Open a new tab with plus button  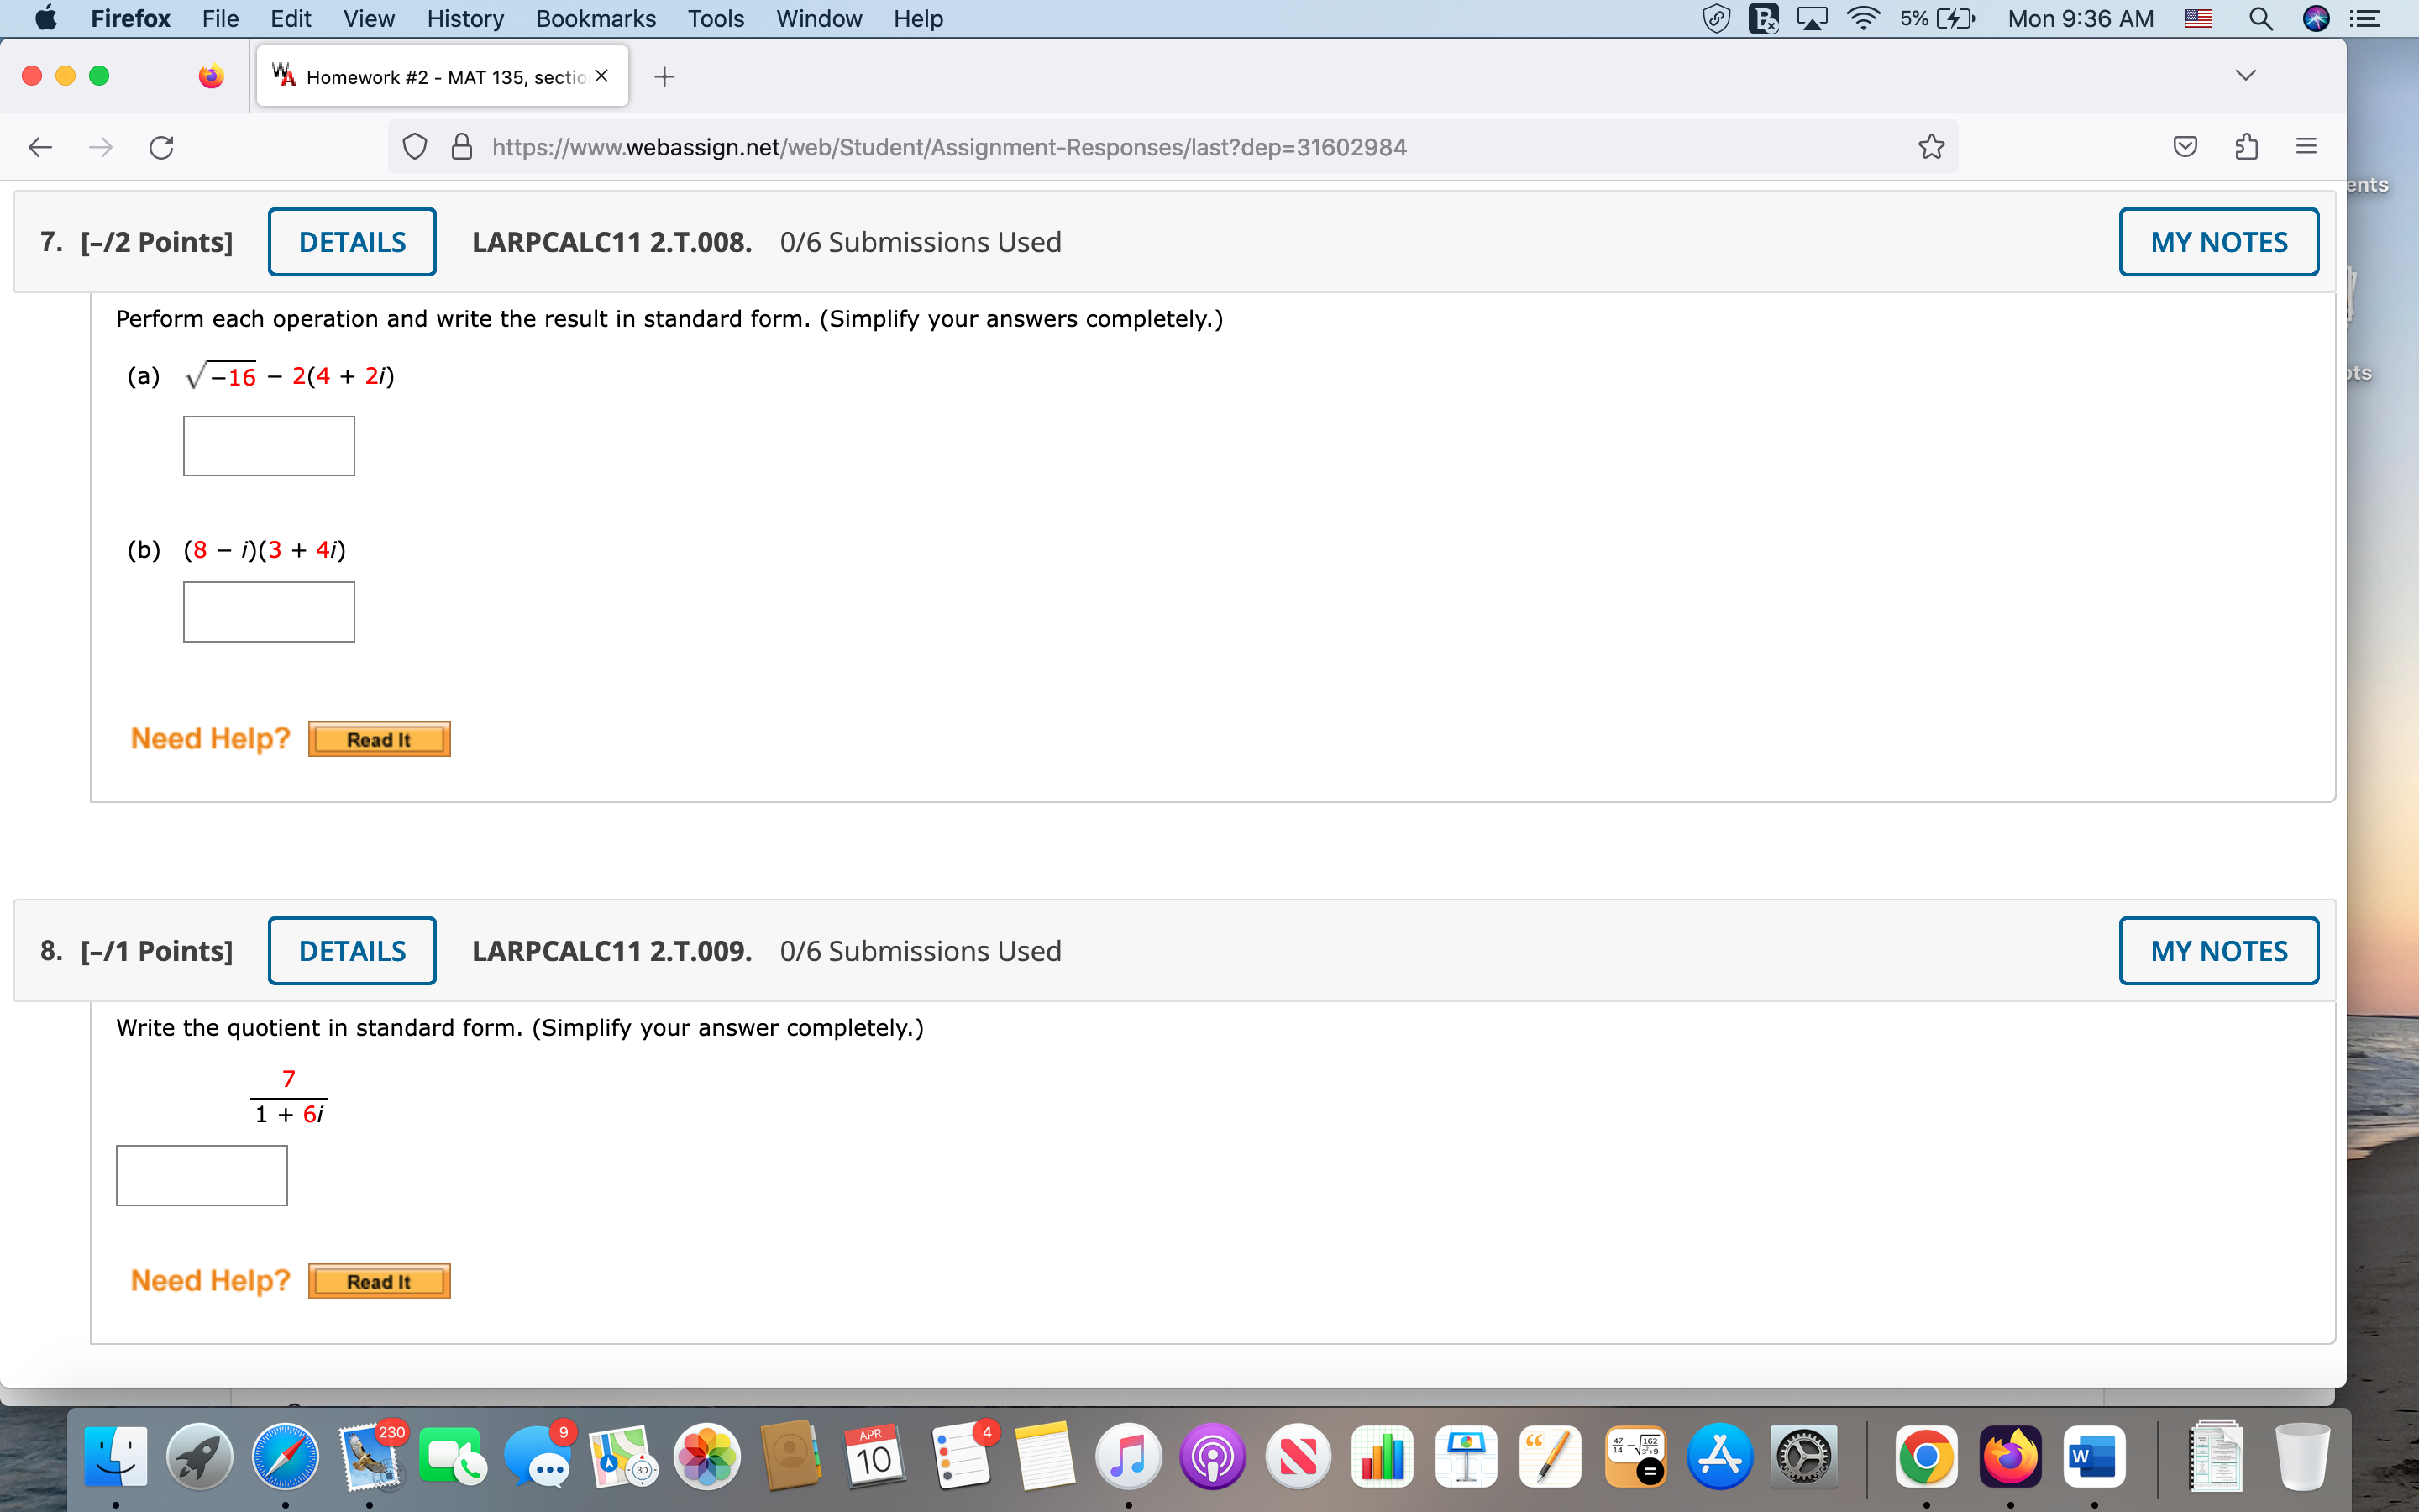click(664, 77)
